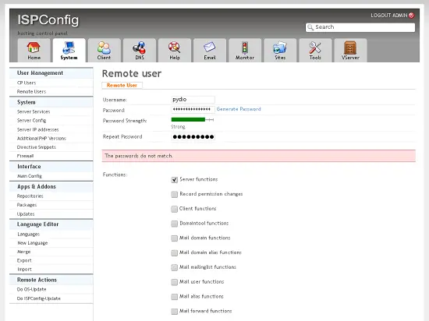Open Server Services menu item
429x321 pixels.
(34, 111)
